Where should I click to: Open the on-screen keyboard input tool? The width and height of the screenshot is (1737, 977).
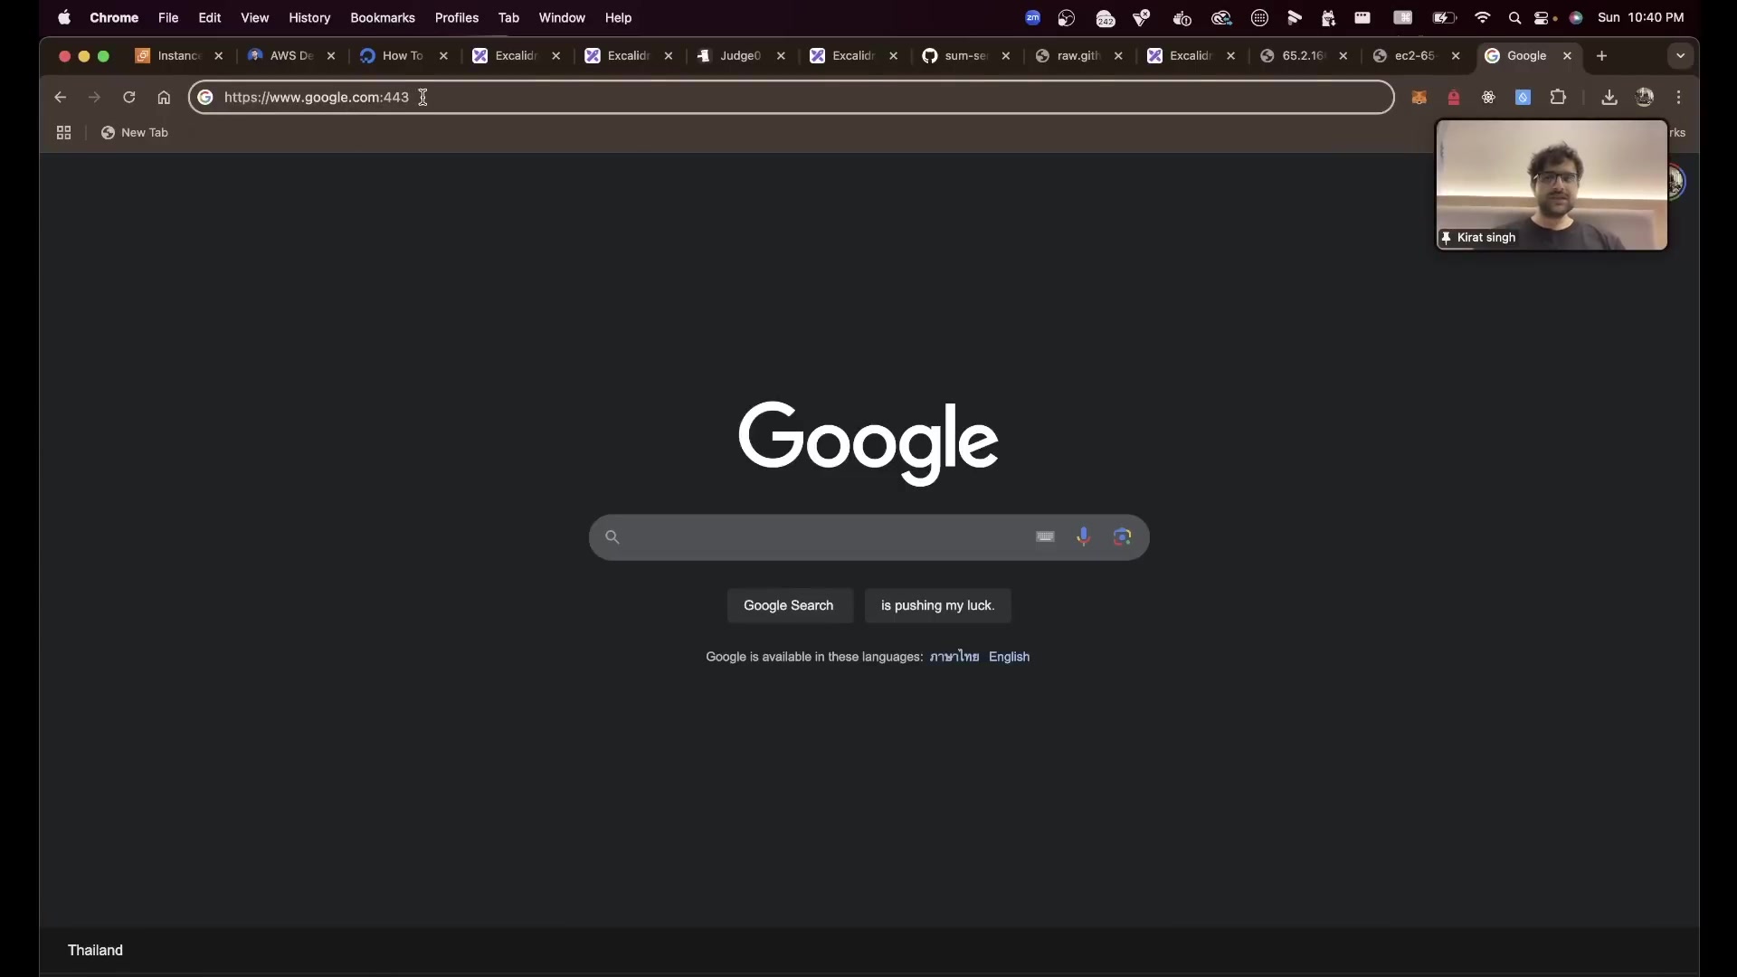click(x=1046, y=537)
